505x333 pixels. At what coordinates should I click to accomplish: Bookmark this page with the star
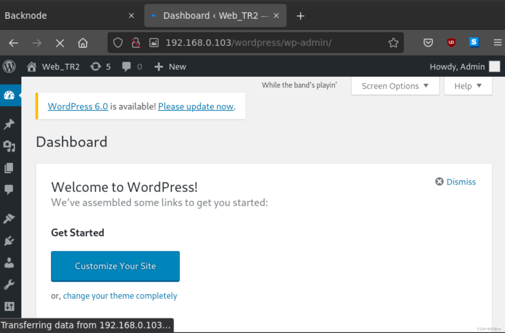(393, 43)
